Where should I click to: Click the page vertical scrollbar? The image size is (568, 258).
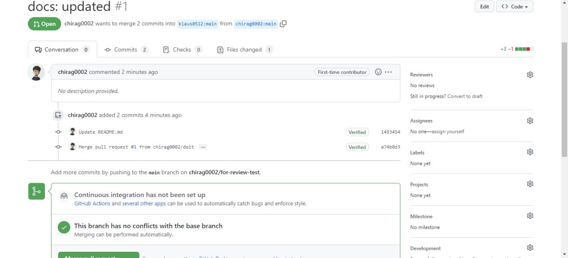(x=564, y=100)
